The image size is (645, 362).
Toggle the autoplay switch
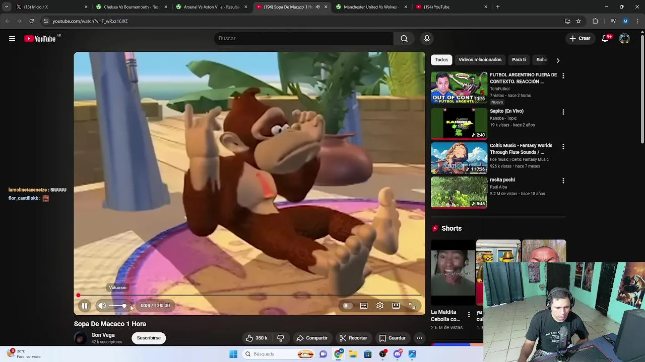tap(346, 306)
